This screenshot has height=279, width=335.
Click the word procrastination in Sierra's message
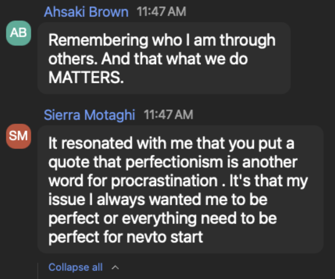(x=164, y=181)
